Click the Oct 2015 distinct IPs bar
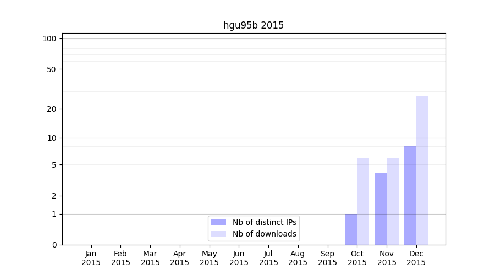 click(351, 229)
